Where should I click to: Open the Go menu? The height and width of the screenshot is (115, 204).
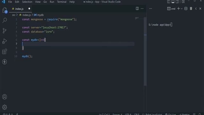click(x=45, y=2)
